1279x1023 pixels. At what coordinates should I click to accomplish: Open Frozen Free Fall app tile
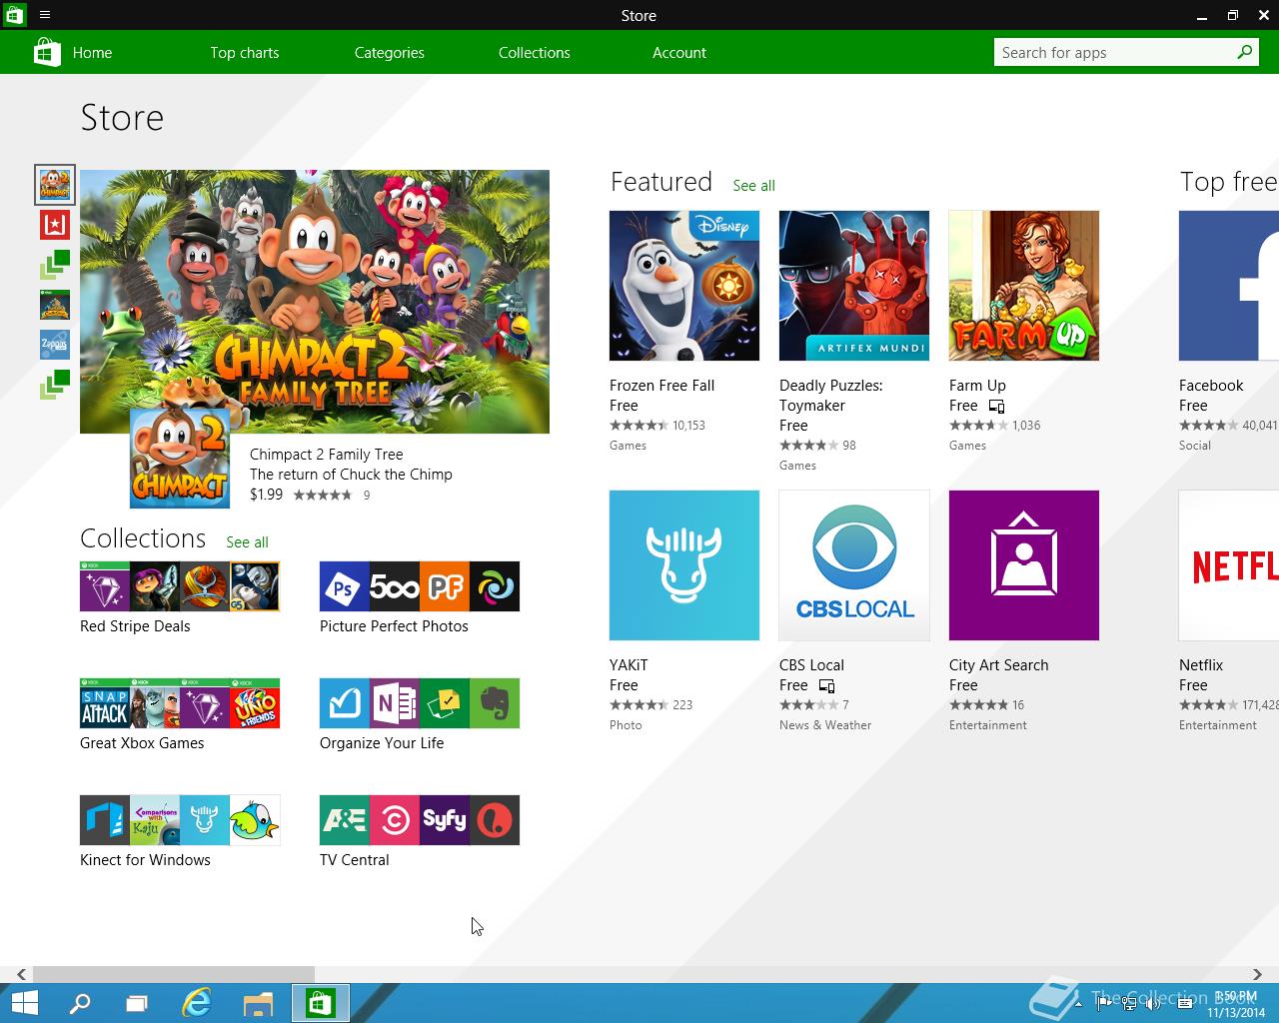point(684,286)
